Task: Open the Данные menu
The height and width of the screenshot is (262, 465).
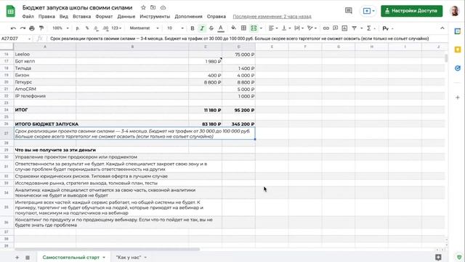Action: 126,16
